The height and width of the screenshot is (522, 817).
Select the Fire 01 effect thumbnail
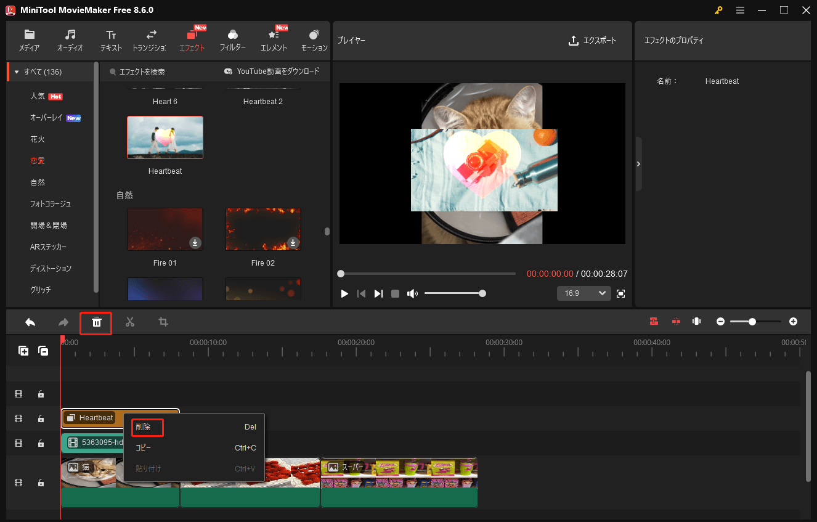pyautogui.click(x=165, y=229)
